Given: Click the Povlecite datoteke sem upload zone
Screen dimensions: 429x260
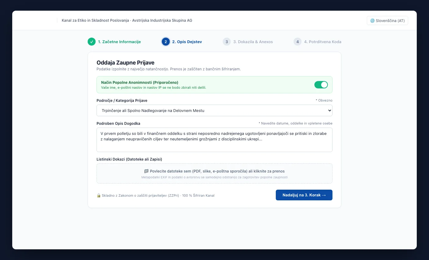Looking at the screenshot, I should click(214, 173).
